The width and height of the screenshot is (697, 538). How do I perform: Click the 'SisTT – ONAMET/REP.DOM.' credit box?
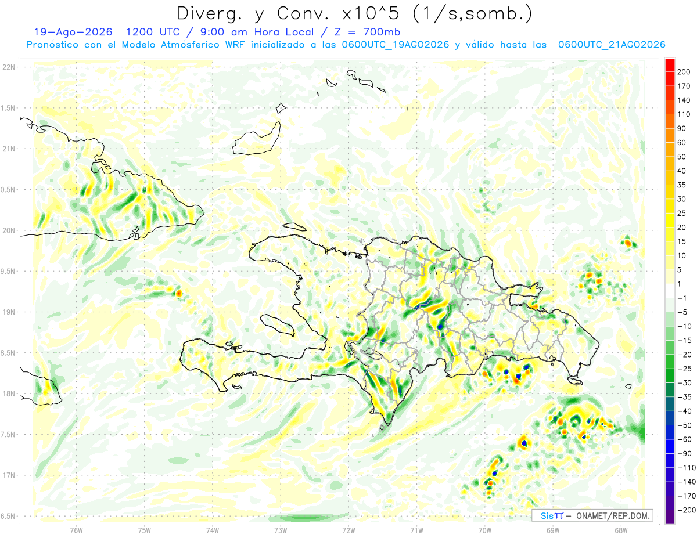coord(592,515)
